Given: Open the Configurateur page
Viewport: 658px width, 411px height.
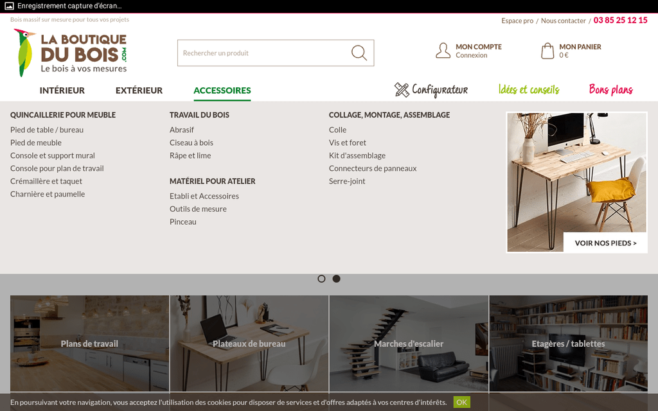Looking at the screenshot, I should [x=440, y=90].
